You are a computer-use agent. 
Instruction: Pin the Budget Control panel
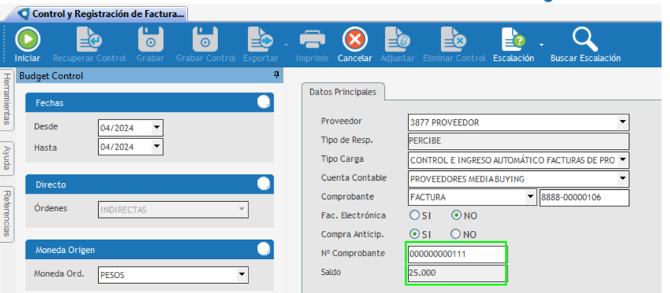coord(277,75)
